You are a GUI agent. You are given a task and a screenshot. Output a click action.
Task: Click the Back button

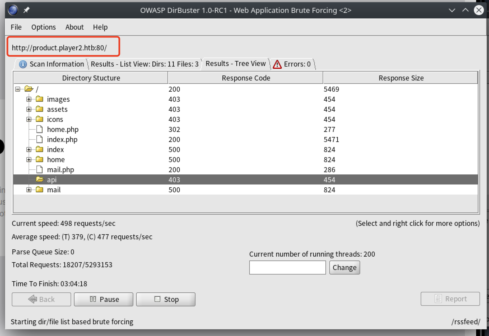41,299
